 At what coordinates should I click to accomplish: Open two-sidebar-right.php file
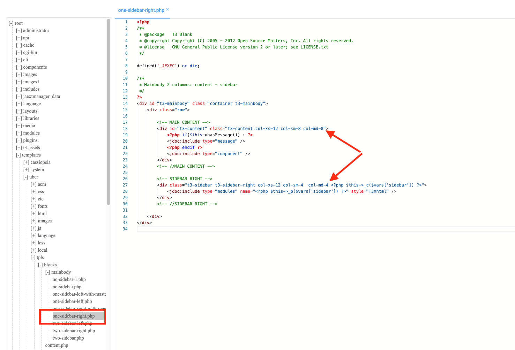click(x=74, y=331)
